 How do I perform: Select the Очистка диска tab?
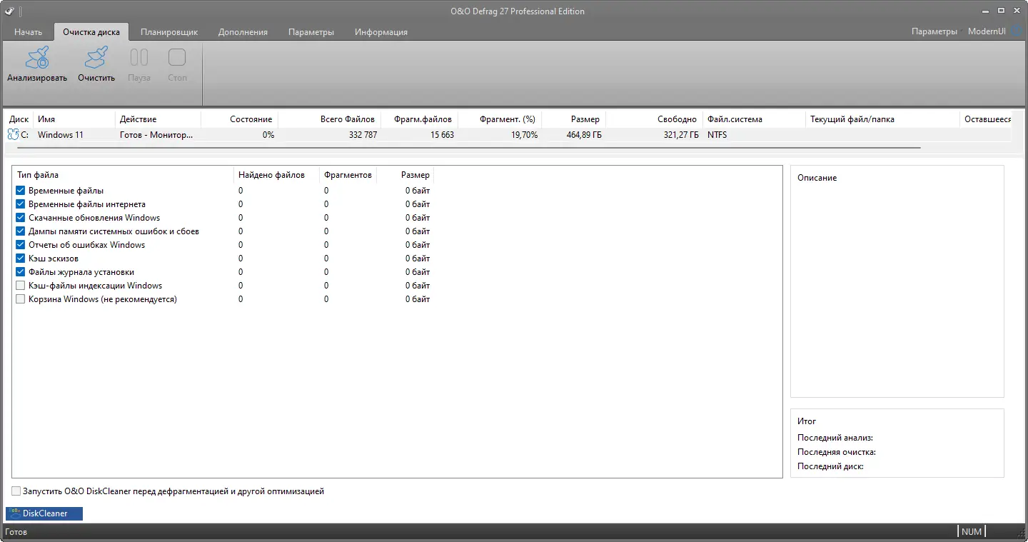pos(91,32)
